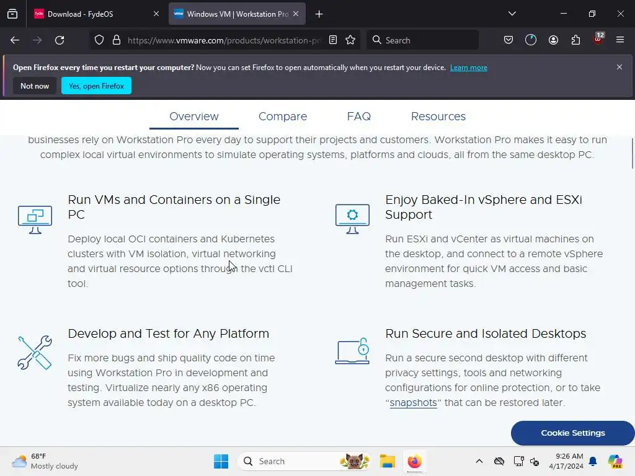Open the Extensions puzzle piece menu
Viewport: 635px width, 476px height.
coord(575,40)
